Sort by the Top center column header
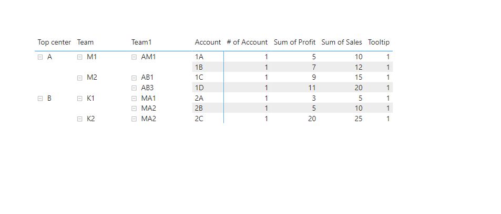 pos(54,42)
